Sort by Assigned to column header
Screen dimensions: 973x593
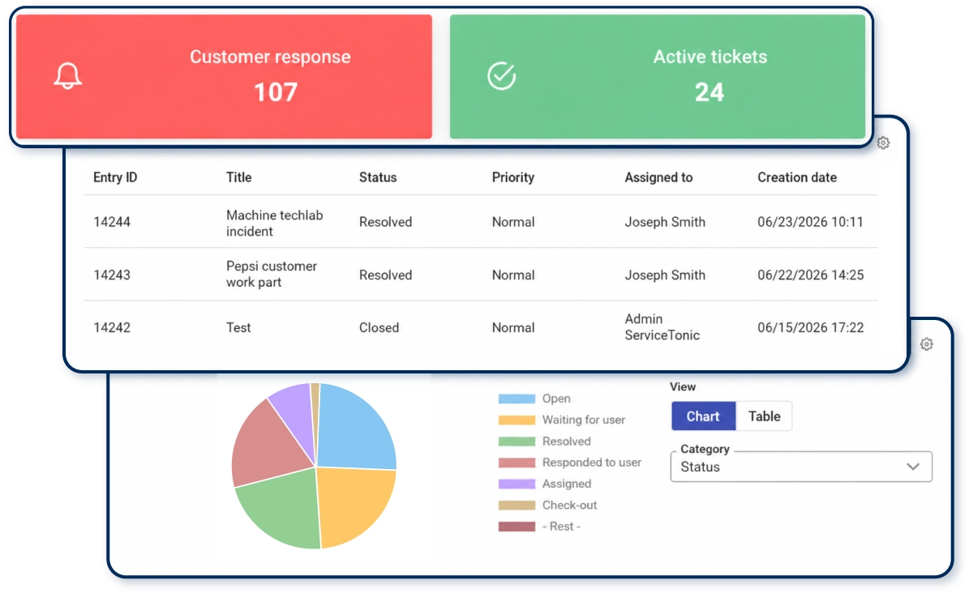tap(658, 177)
